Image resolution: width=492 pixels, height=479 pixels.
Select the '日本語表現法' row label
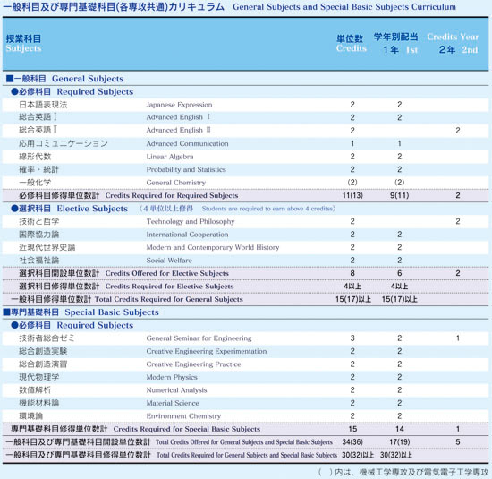pos(43,105)
